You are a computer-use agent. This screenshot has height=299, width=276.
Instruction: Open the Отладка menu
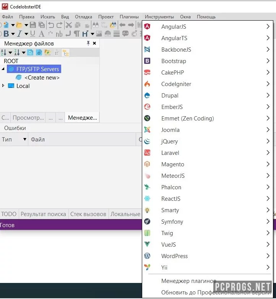coord(83,17)
